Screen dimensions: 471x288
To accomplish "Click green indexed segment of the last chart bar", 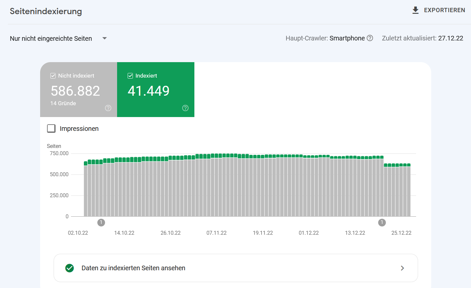I will click(x=409, y=165).
